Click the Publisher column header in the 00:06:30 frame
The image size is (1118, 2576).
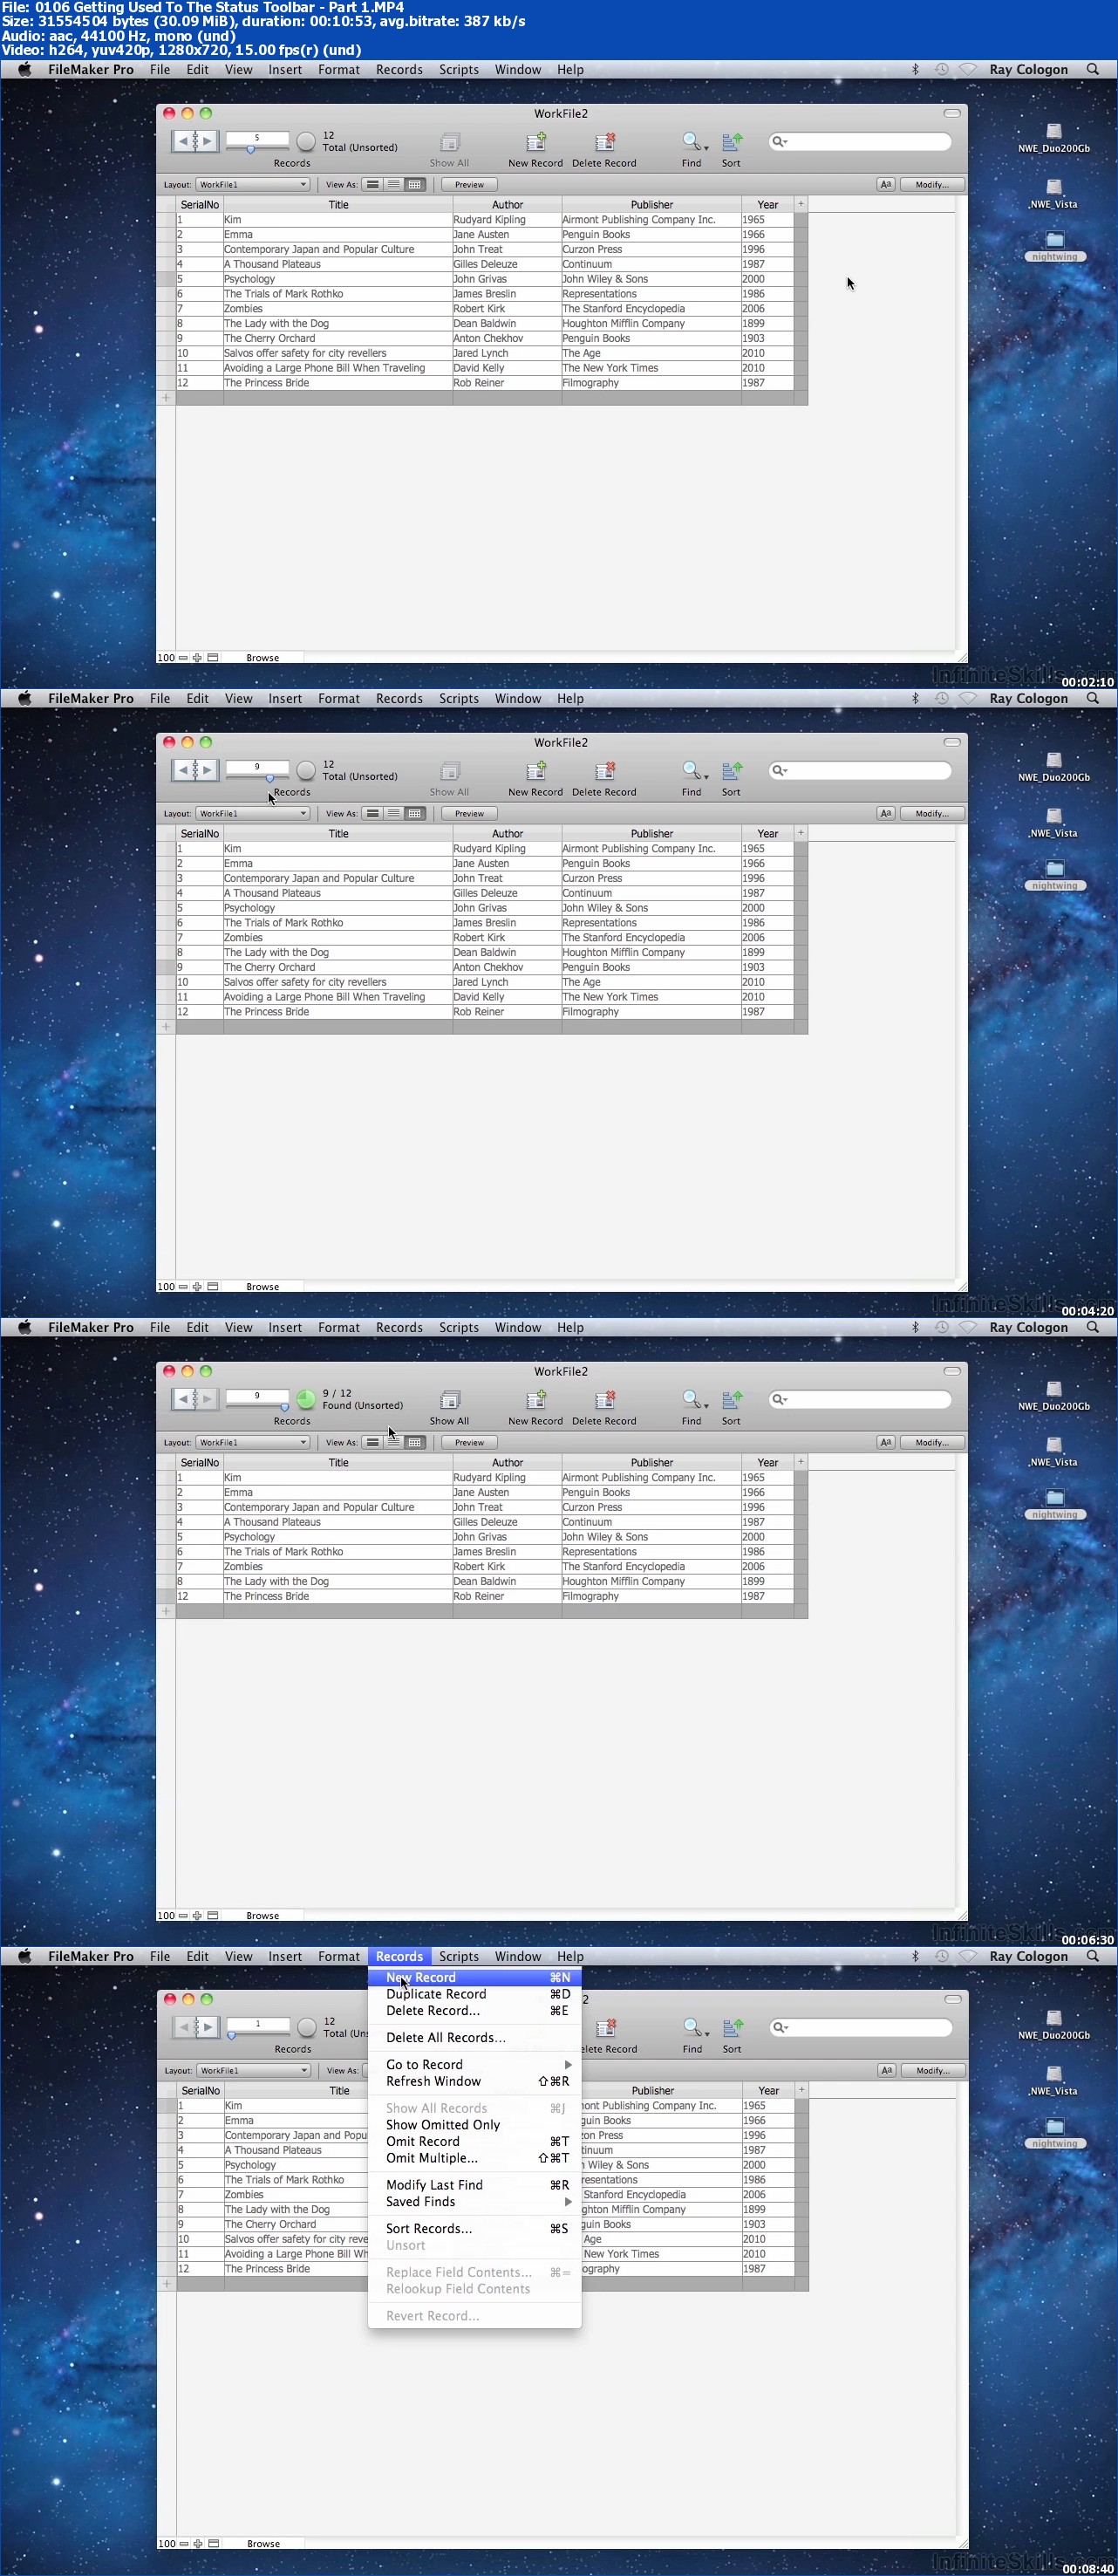coord(651,1462)
